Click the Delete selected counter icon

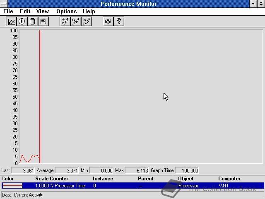[87, 22]
